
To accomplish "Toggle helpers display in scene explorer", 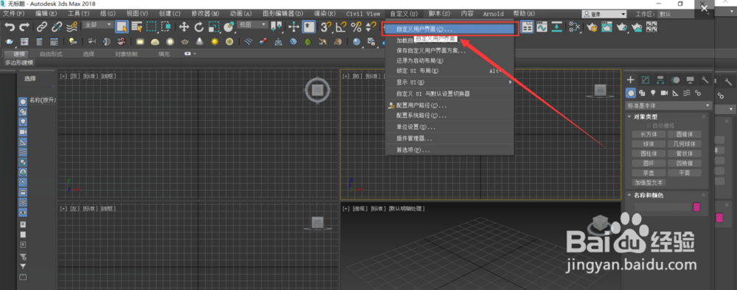I will pyautogui.click(x=23, y=142).
